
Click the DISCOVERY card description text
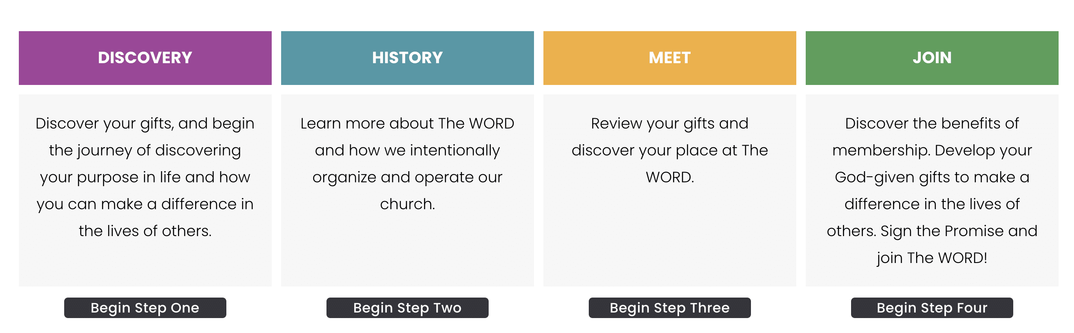(x=145, y=177)
